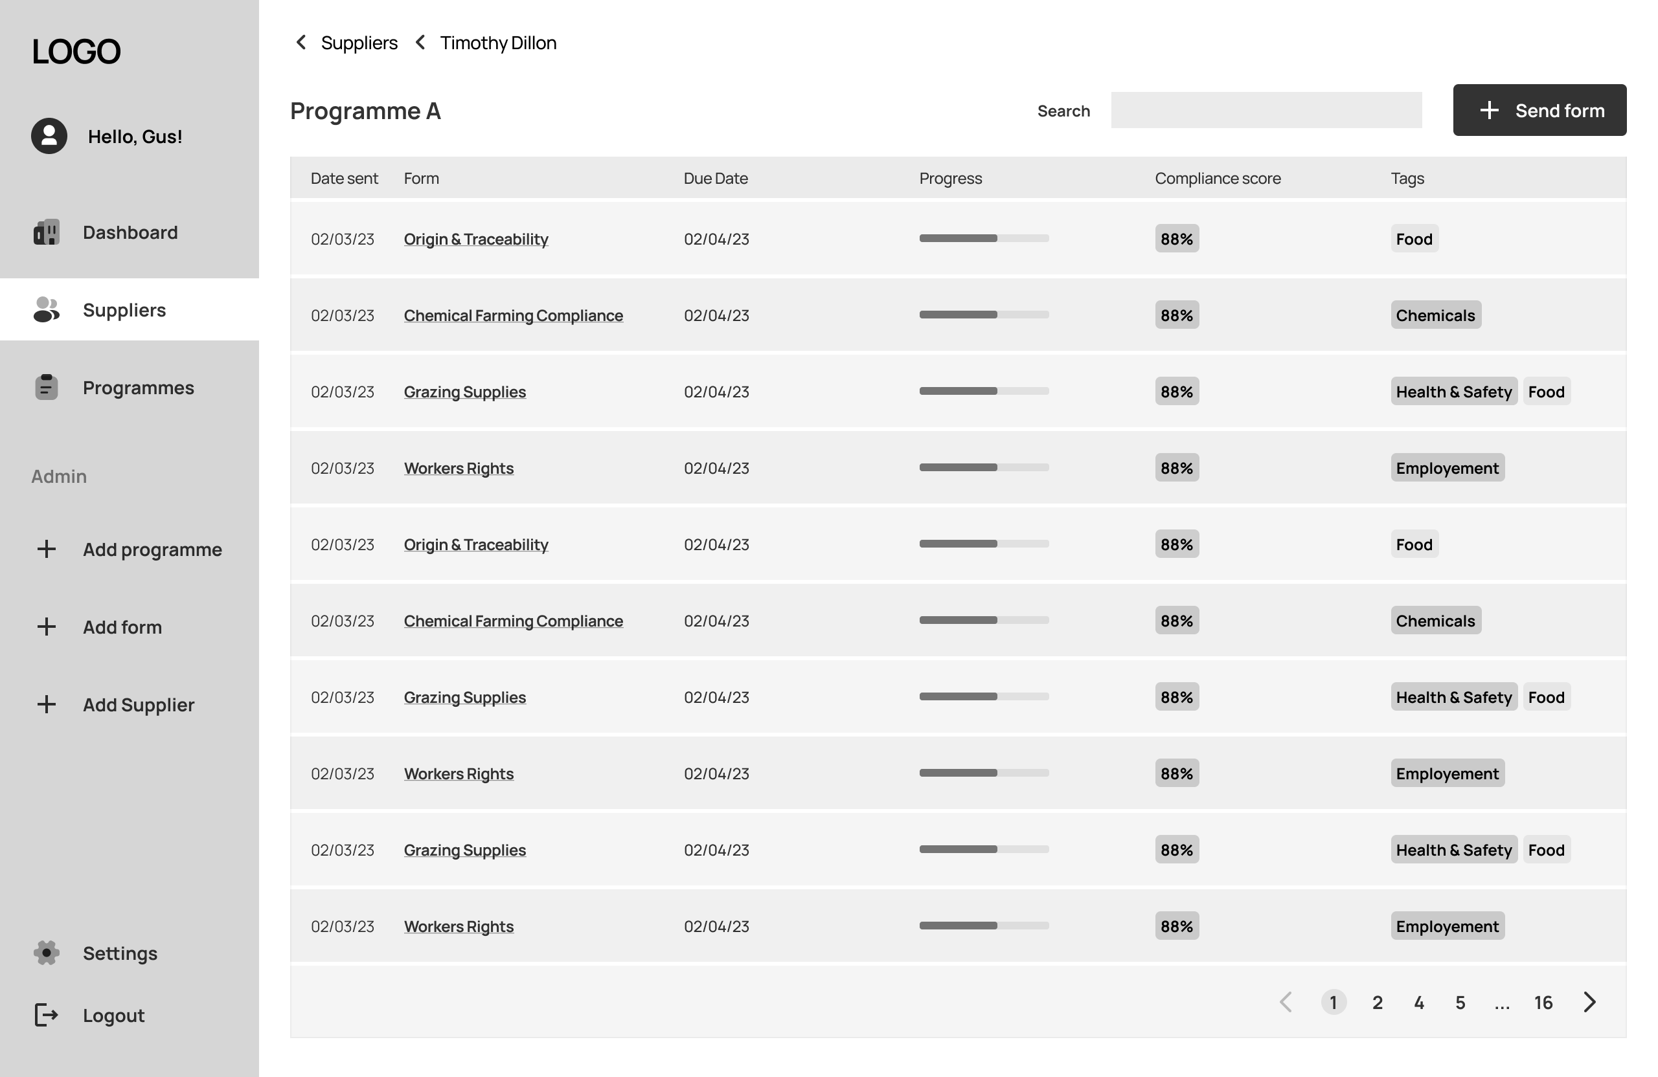Click plus icon beside Add programme

click(x=47, y=550)
